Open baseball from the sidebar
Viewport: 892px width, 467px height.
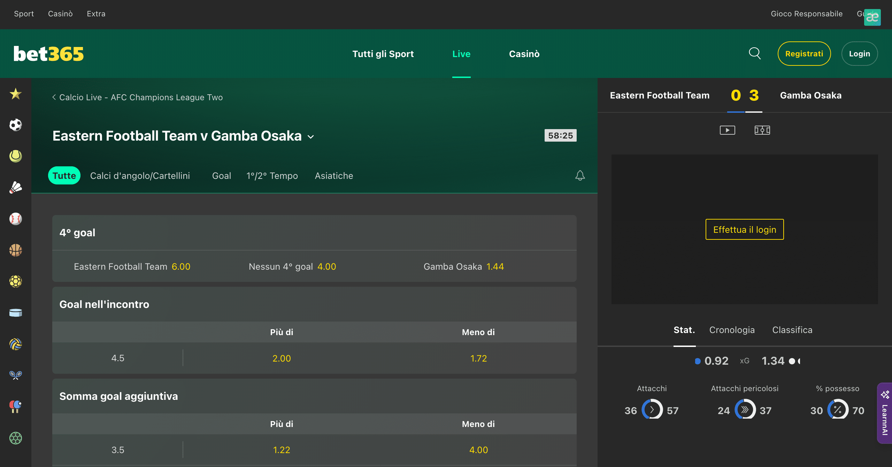[15, 219]
